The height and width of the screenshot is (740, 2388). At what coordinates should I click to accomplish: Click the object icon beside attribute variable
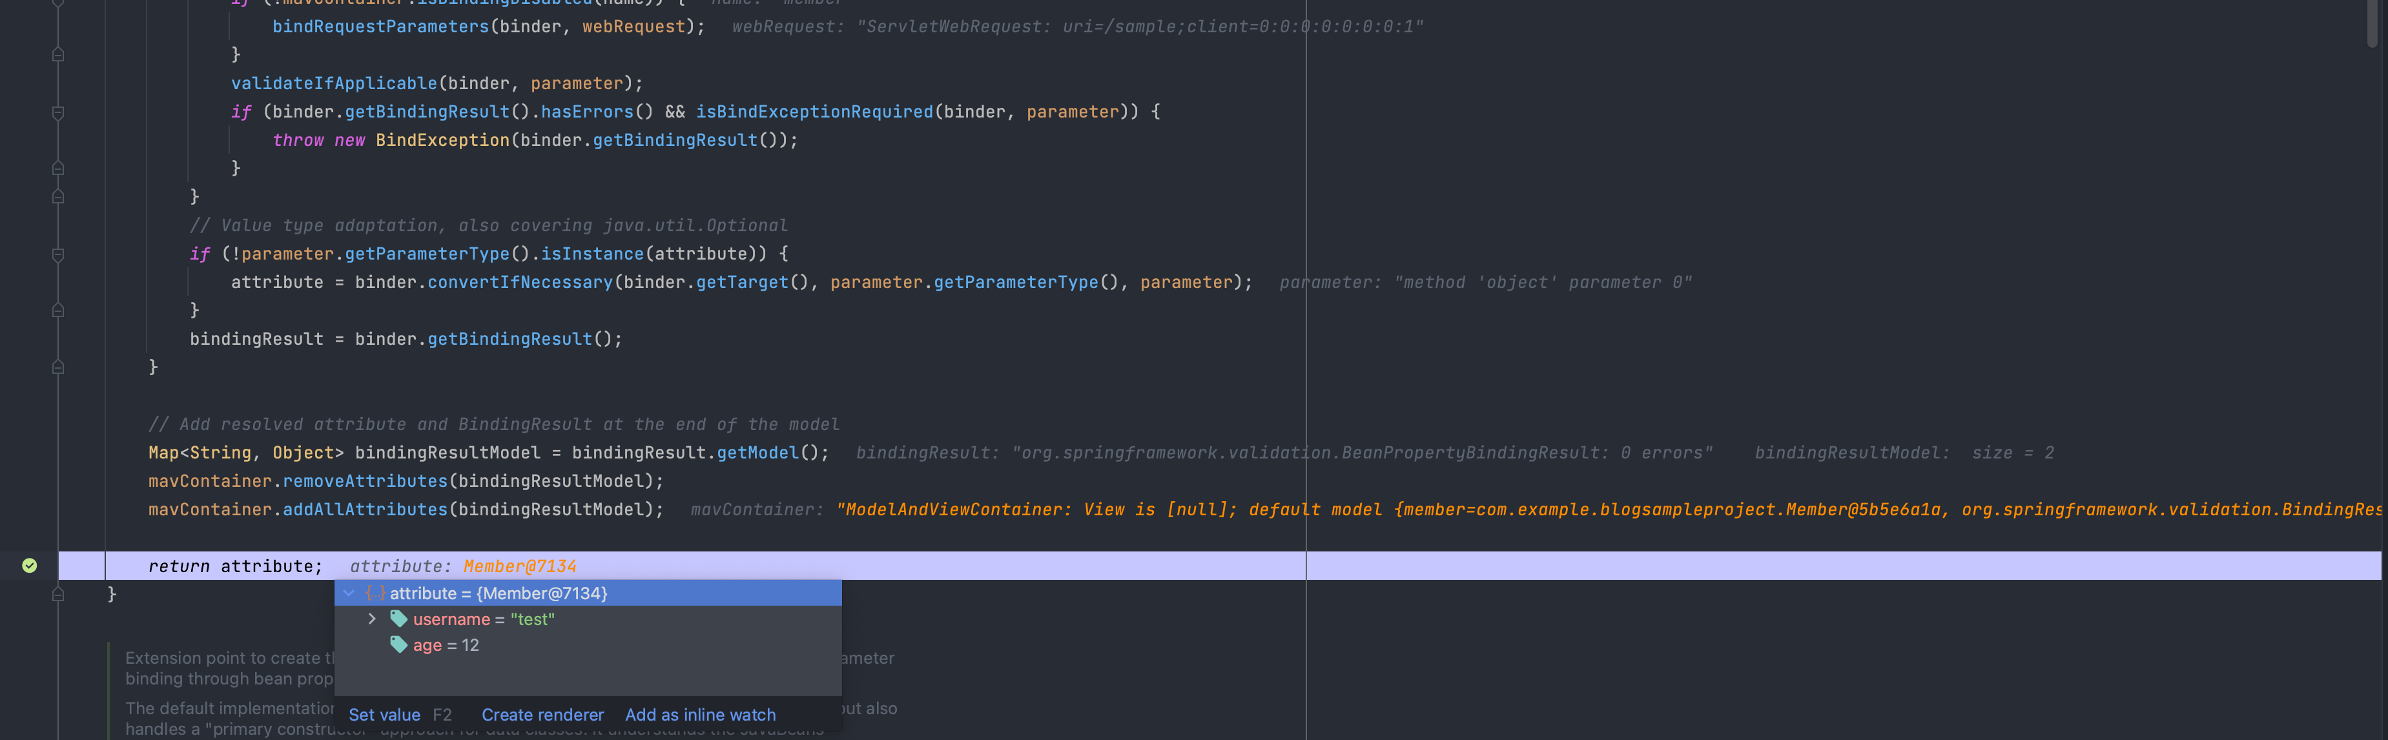375,593
